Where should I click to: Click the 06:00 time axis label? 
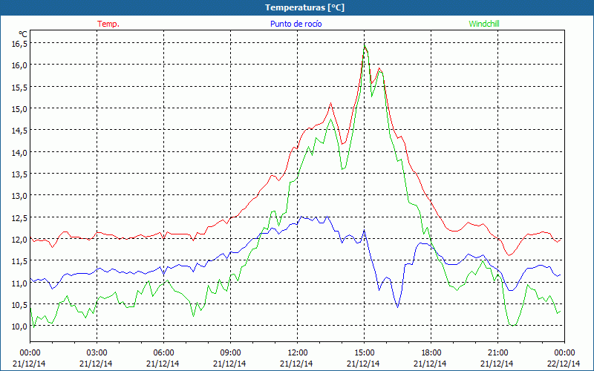pyautogui.click(x=163, y=353)
